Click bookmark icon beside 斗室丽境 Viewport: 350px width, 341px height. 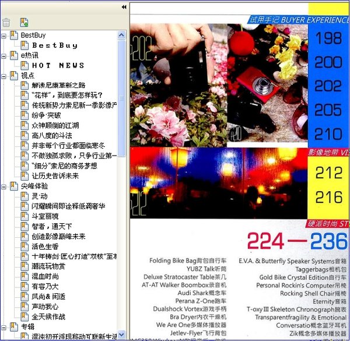24,216
